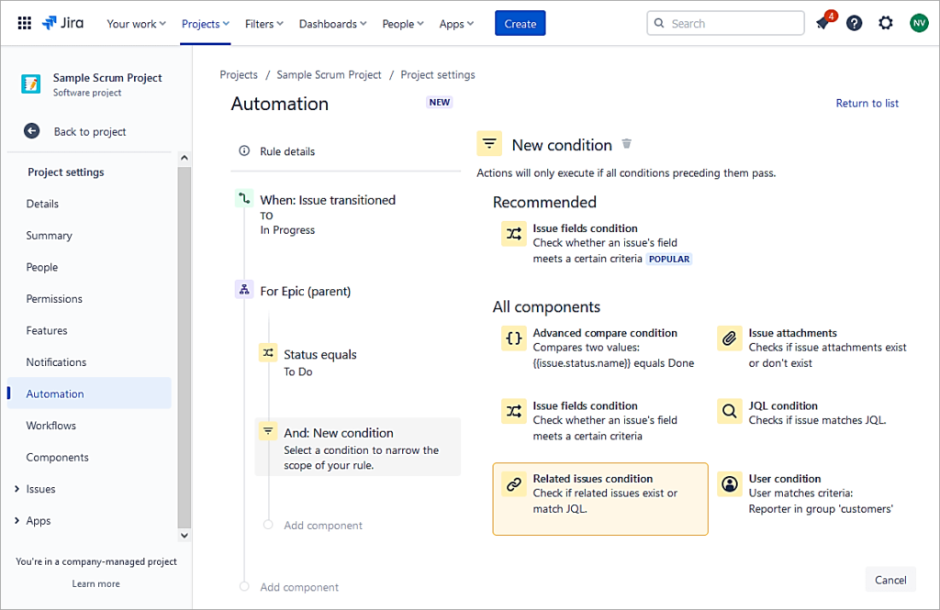Select the User condition person icon
The width and height of the screenshot is (940, 610).
coord(729,483)
